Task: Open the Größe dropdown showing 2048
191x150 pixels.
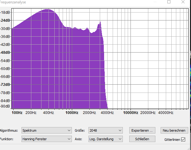Action: point(106,130)
